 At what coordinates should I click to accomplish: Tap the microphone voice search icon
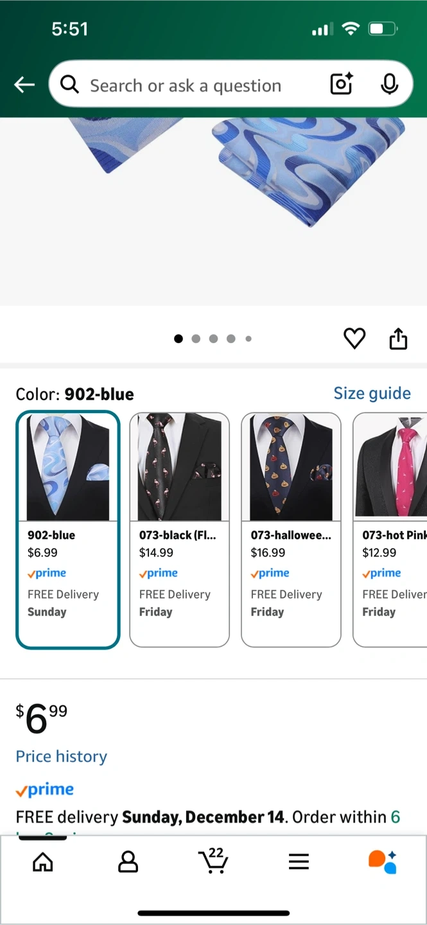(389, 84)
